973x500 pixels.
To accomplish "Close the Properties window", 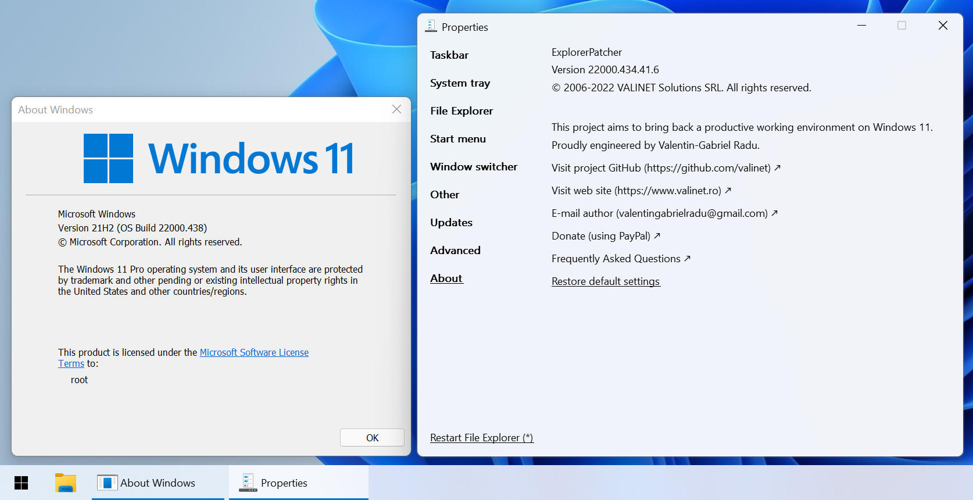I will coord(943,26).
